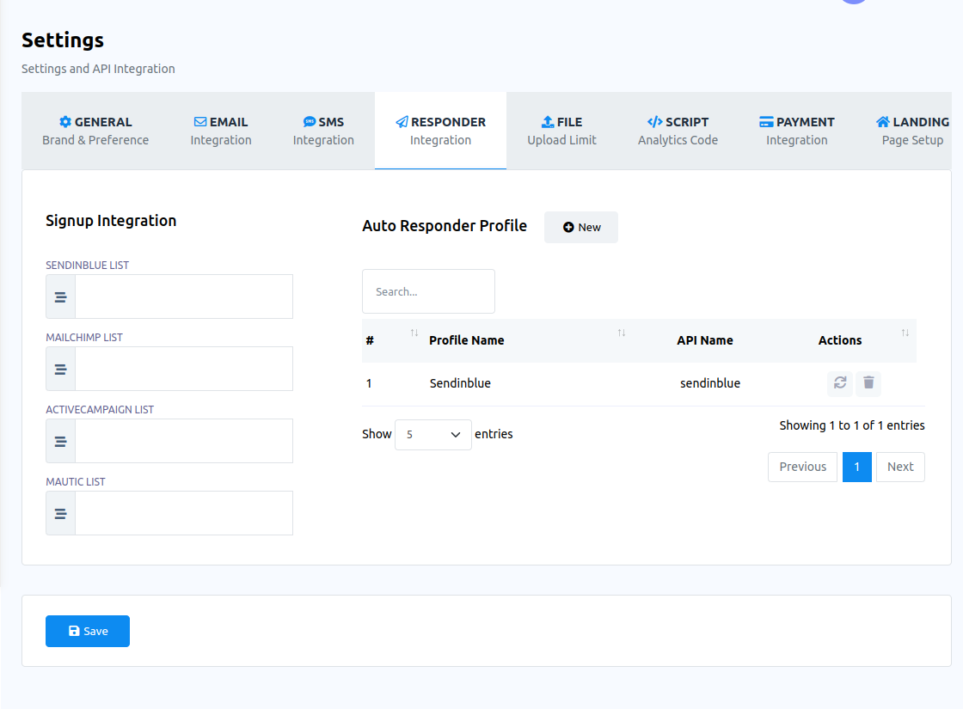Focus the ActiveCampaign List input

[184, 441]
